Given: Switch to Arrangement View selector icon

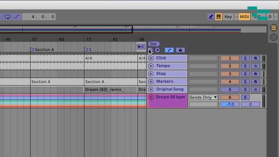Looking at the screenshot, I should coord(273,28).
